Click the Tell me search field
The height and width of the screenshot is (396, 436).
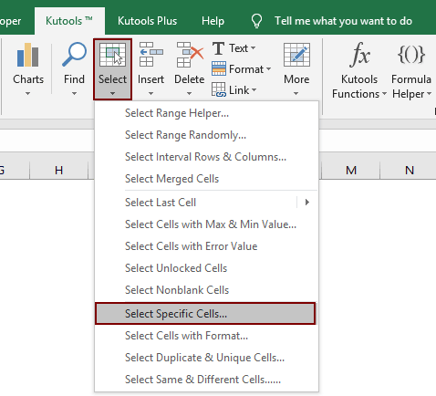coord(343,21)
